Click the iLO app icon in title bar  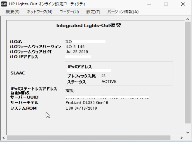pyautogui.click(x=4, y=4)
